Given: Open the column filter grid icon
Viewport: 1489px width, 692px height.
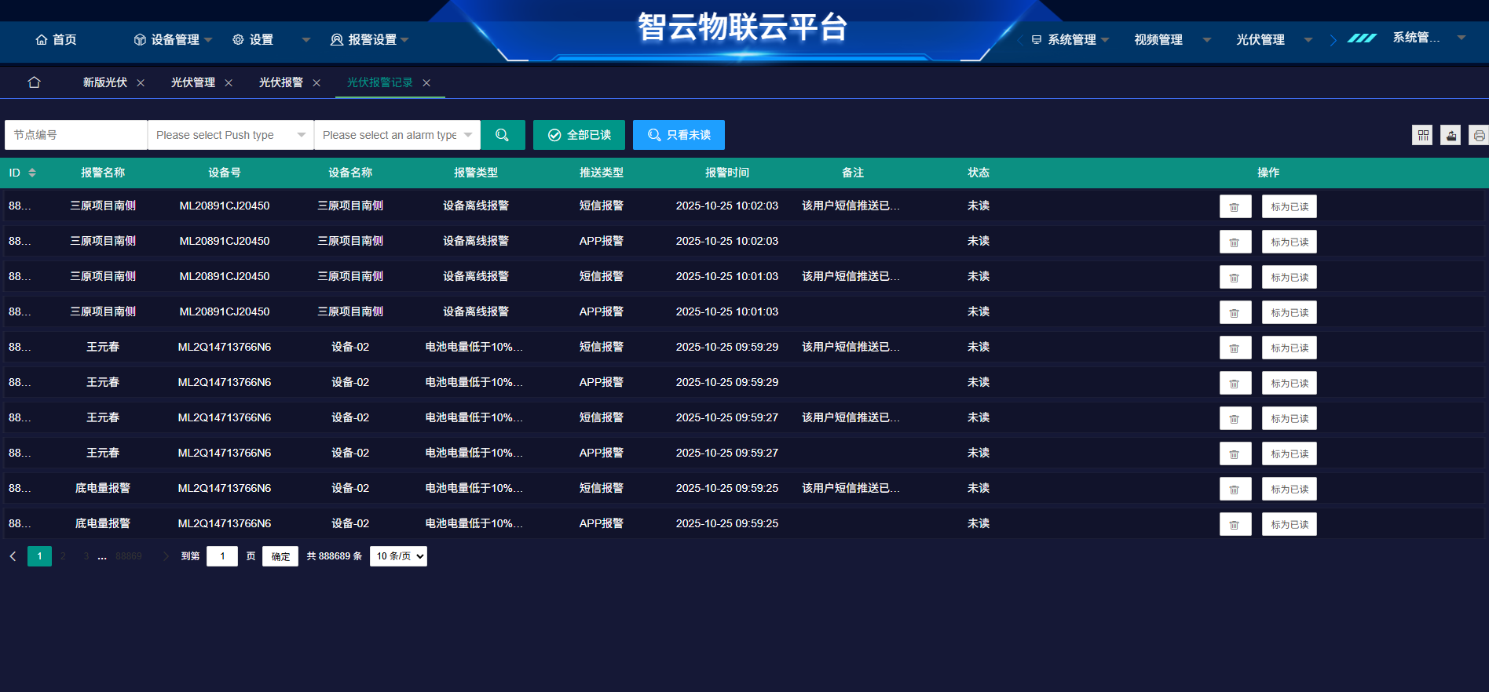Looking at the screenshot, I should pos(1422,135).
